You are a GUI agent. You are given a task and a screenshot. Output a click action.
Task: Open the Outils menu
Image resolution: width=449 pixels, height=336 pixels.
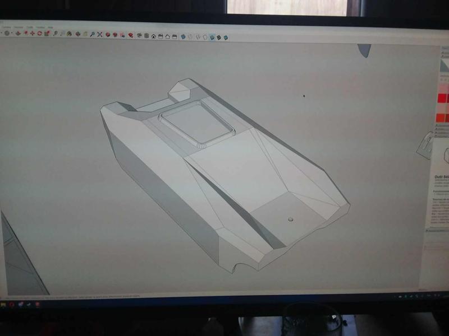(30, 27)
